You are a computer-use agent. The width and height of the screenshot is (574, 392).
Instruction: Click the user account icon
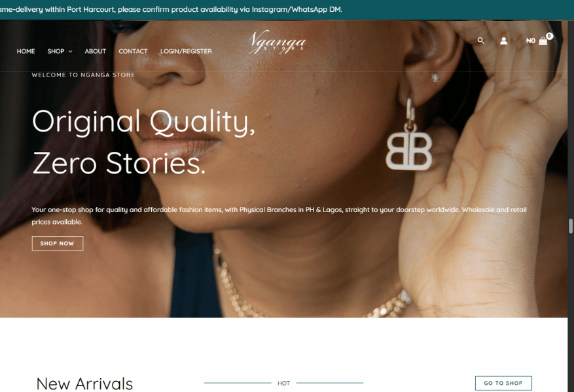[504, 41]
